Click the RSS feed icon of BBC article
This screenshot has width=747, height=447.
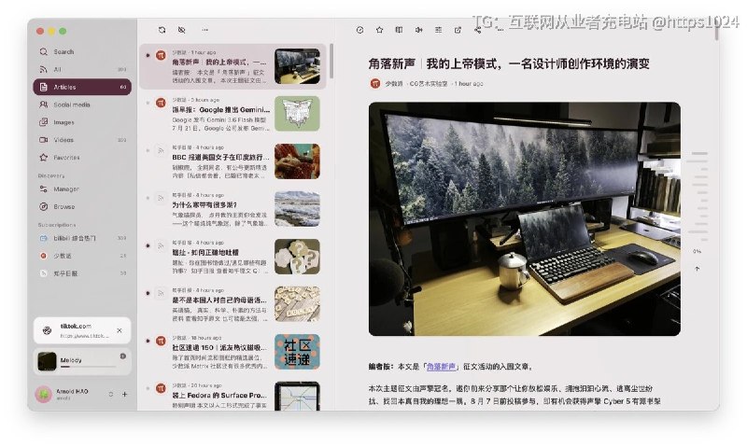pyautogui.click(x=161, y=150)
